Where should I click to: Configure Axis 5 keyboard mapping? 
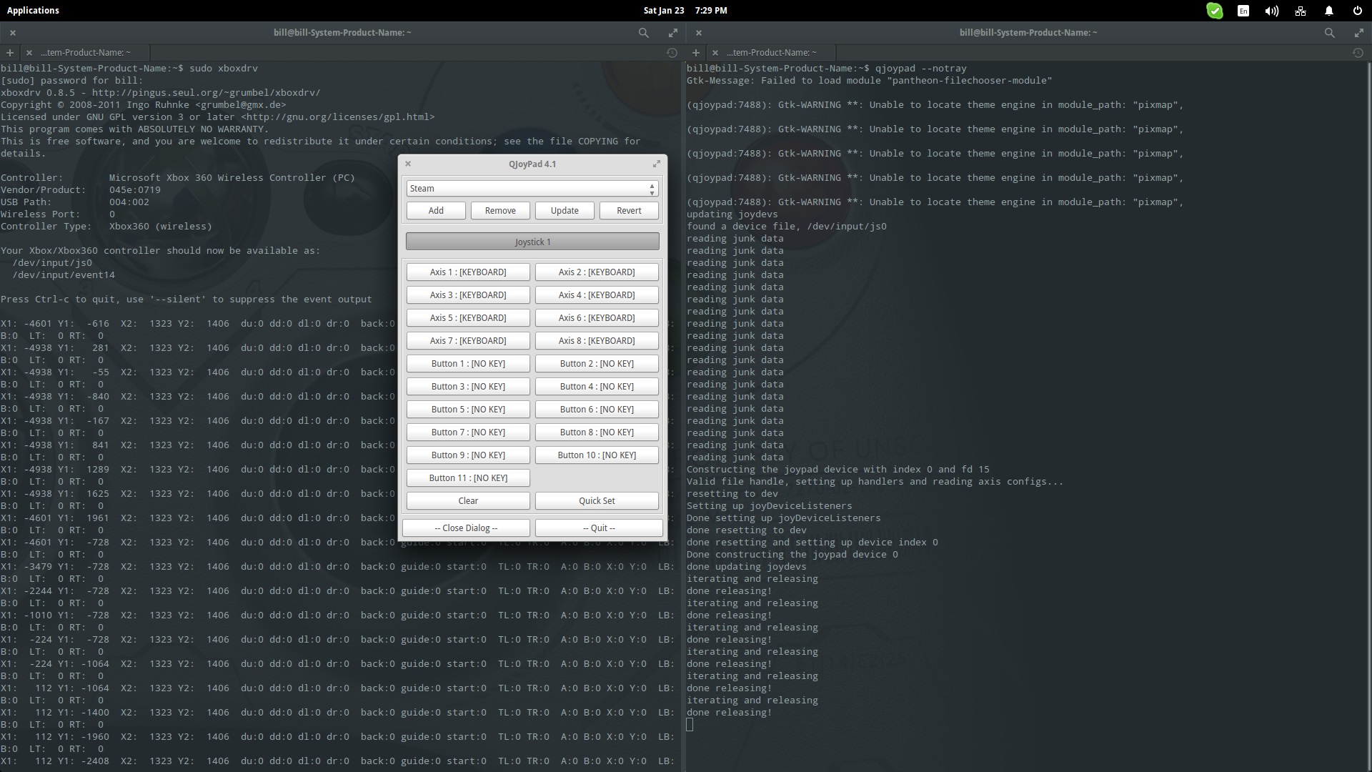(x=468, y=318)
